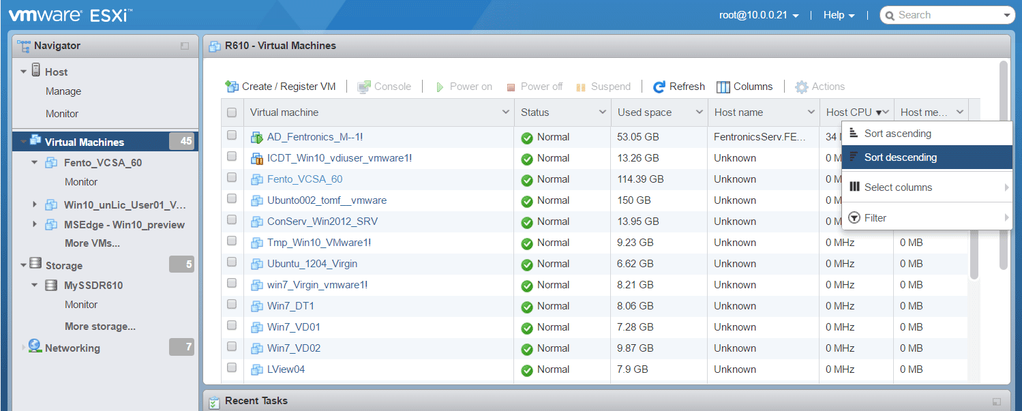Open the Virtual machine column dropdown arrow
The image size is (1022, 411).
coord(506,112)
